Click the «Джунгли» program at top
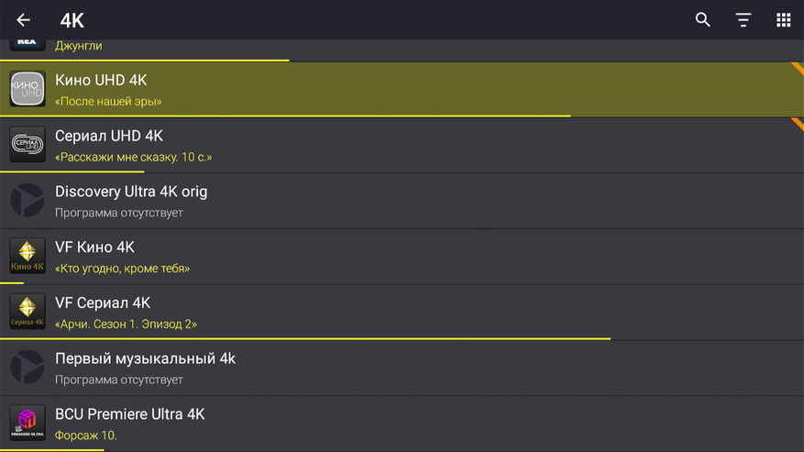The height and width of the screenshot is (452, 804). [79, 46]
